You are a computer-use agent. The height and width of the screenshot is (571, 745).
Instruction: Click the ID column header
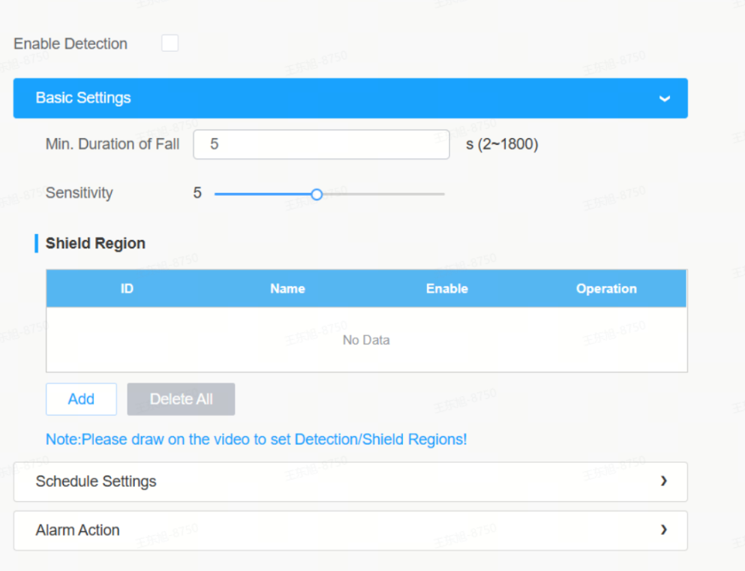click(x=127, y=289)
